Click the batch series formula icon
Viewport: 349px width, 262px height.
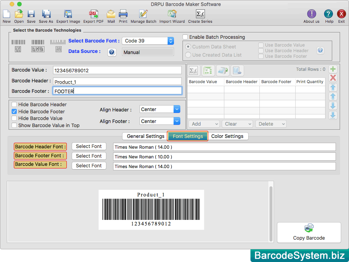pos(193,71)
